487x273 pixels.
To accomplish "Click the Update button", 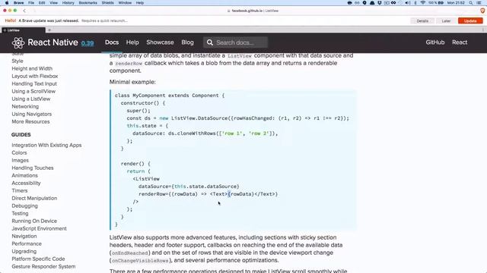I will point(470,20).
